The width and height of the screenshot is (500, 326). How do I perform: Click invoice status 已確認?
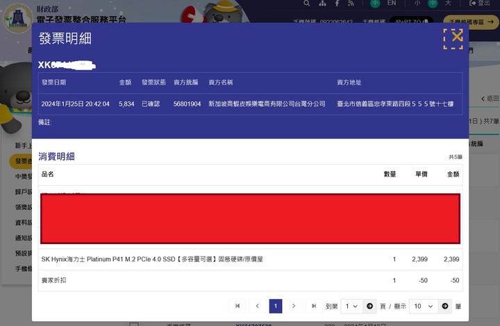click(x=151, y=104)
